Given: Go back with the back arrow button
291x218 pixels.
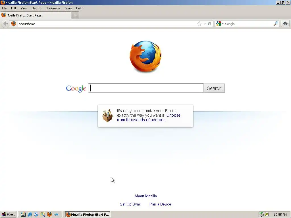Looking at the screenshot, I should pyautogui.click(x=6, y=24).
